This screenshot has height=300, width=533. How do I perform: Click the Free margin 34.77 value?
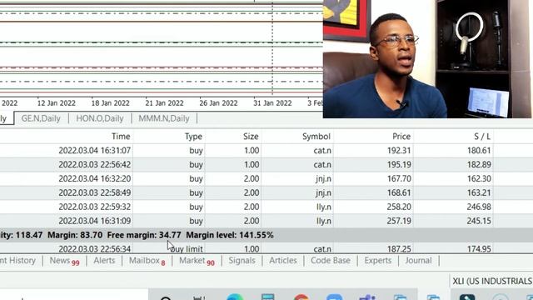(x=144, y=235)
